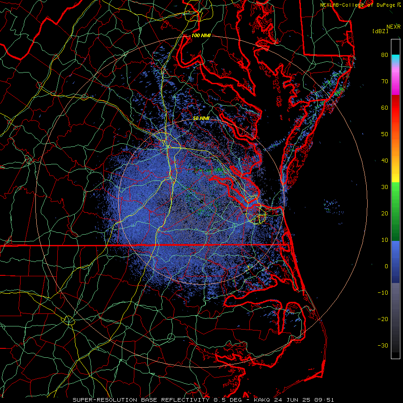Viewport: 403px width, 403px height.
Task: Click the -30 value on the dBZ scale
Action: 383,345
